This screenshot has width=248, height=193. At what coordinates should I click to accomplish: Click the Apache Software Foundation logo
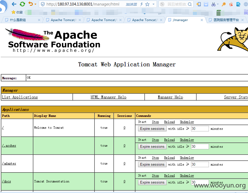click(53, 40)
